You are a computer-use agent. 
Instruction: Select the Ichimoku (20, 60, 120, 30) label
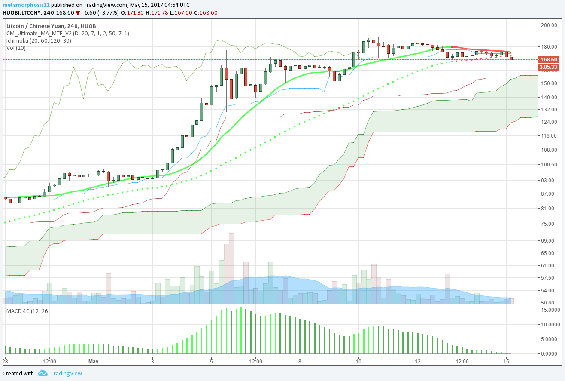pyautogui.click(x=39, y=41)
